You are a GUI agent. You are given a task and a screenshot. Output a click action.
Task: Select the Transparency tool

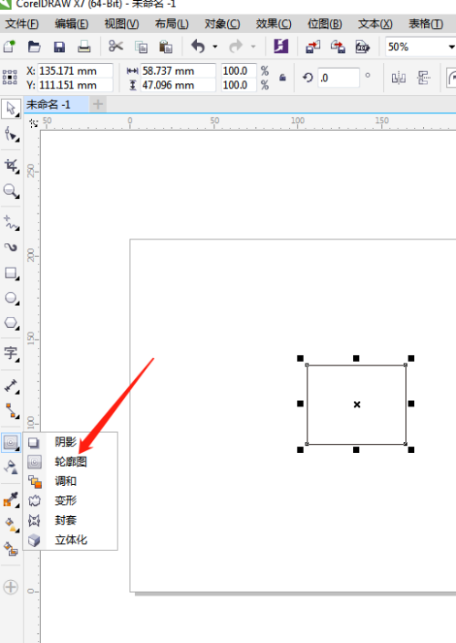click(x=11, y=467)
